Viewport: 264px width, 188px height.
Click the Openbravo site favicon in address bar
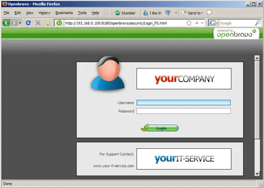59,23
